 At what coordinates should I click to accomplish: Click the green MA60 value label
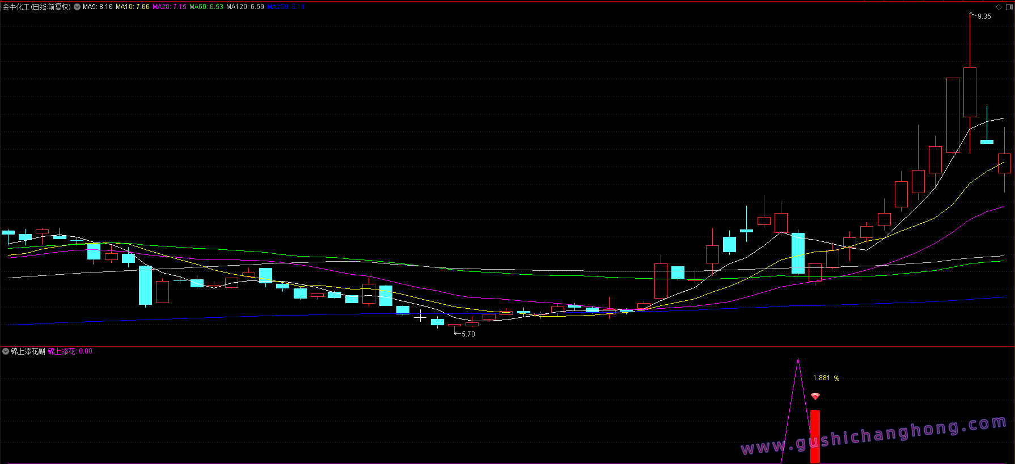click(x=206, y=7)
